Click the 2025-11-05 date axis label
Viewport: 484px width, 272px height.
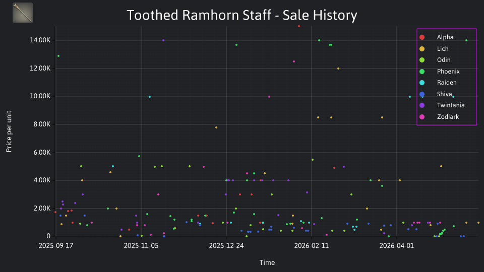point(141,245)
